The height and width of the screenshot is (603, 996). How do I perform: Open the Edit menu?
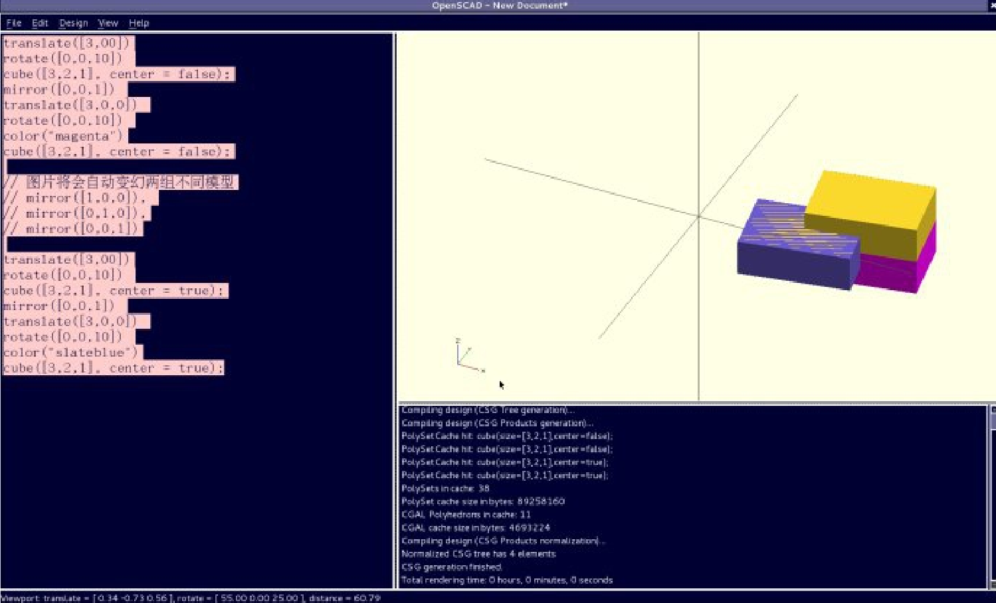coord(40,23)
